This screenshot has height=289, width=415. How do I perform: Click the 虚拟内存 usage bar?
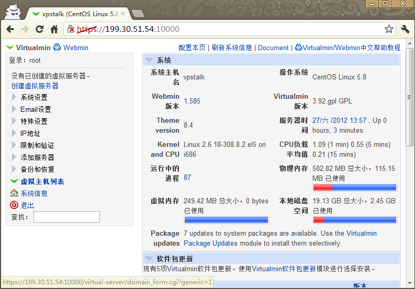[226, 220]
